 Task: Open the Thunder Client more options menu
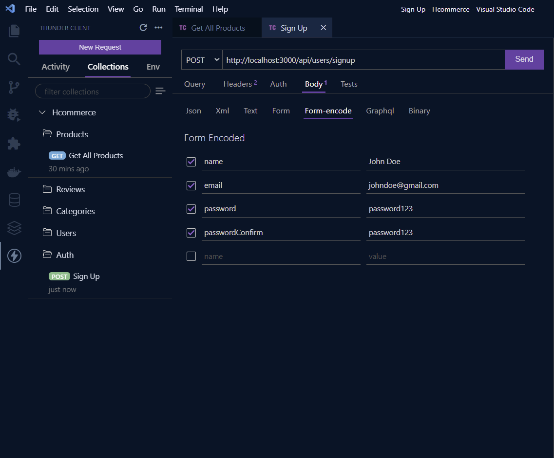click(x=158, y=28)
